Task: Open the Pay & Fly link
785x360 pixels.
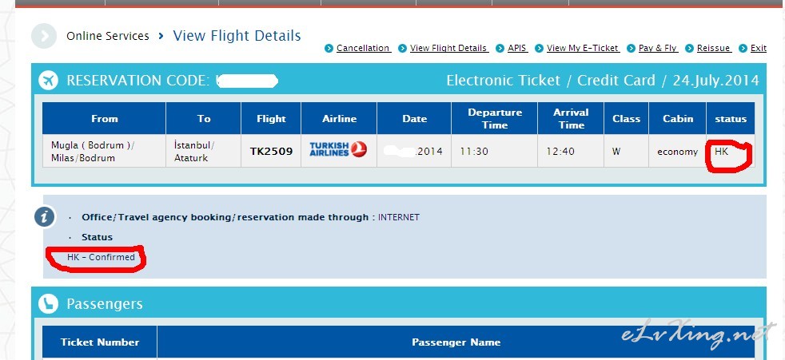Action: point(659,48)
